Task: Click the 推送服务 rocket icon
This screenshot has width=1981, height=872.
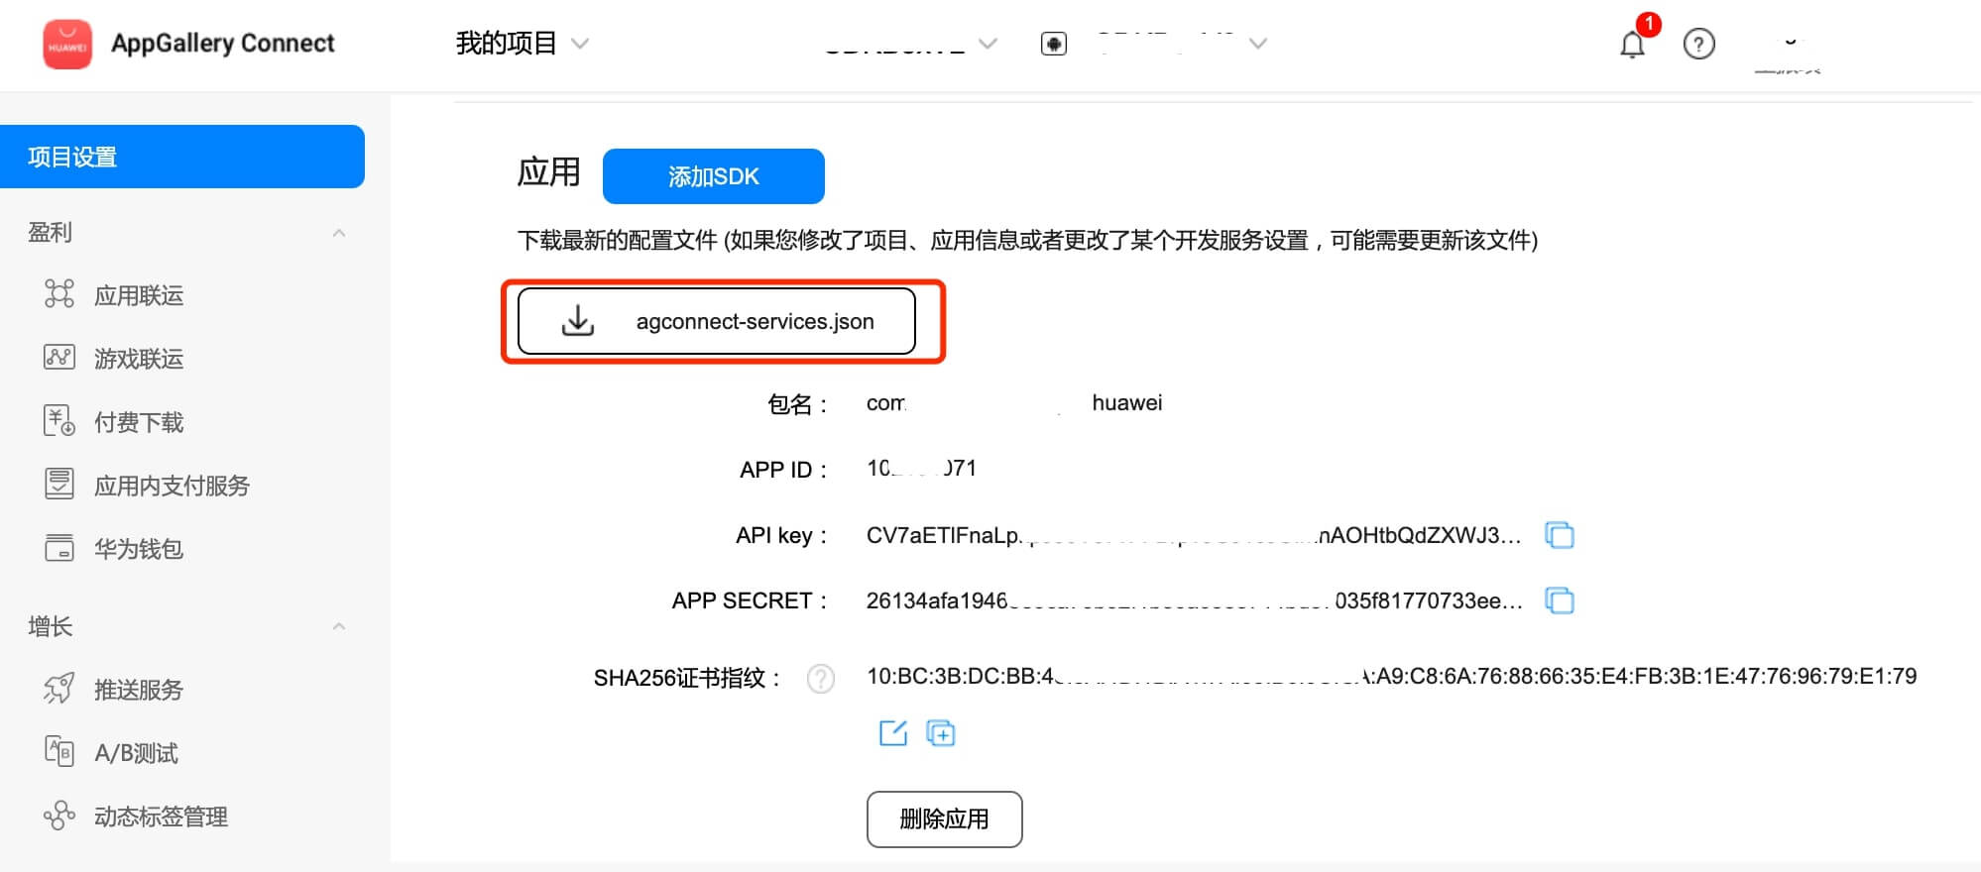Action: (59, 689)
